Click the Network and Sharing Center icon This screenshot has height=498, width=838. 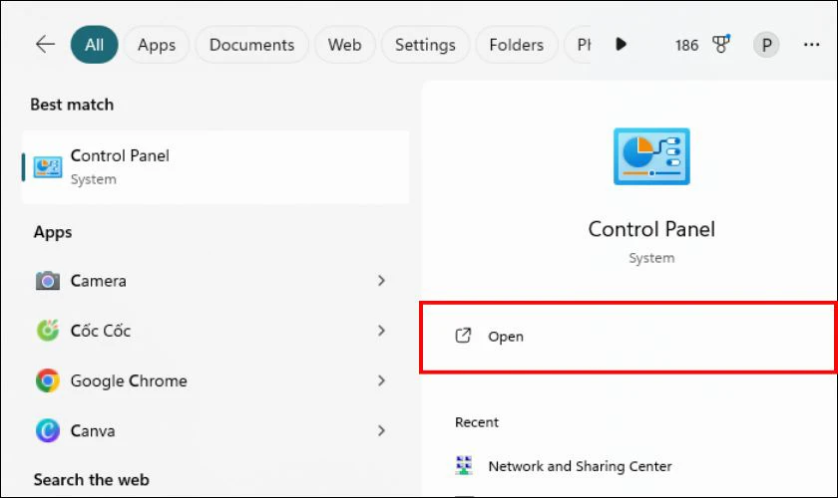pyautogui.click(x=463, y=465)
